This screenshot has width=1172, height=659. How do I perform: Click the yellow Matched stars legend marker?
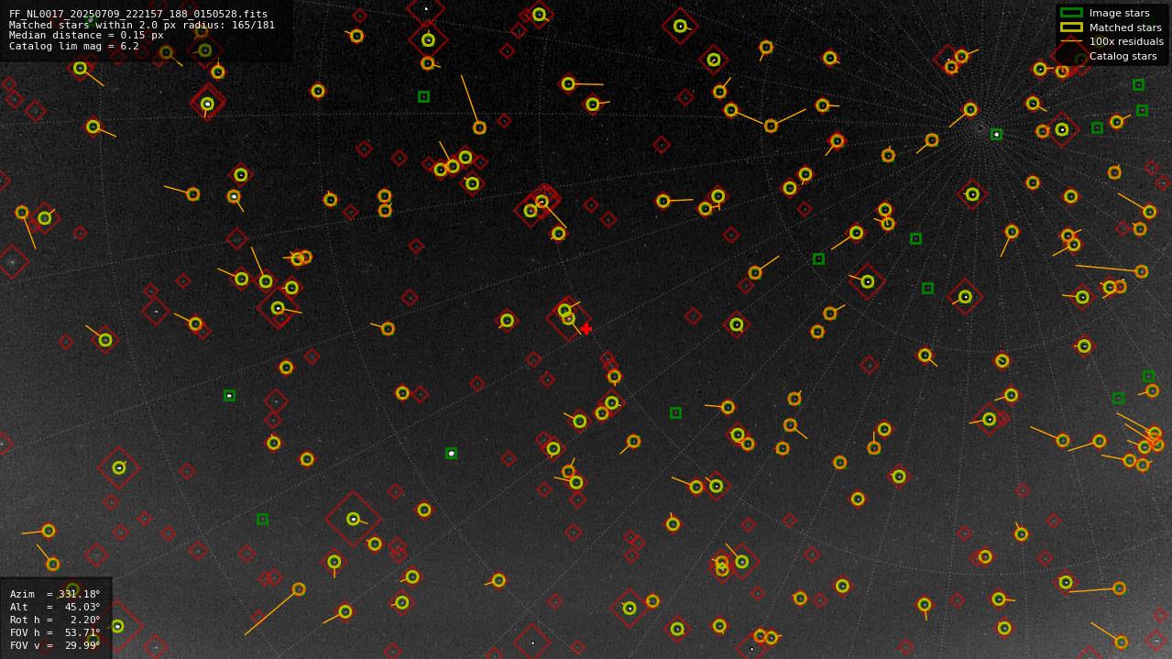1071,27
